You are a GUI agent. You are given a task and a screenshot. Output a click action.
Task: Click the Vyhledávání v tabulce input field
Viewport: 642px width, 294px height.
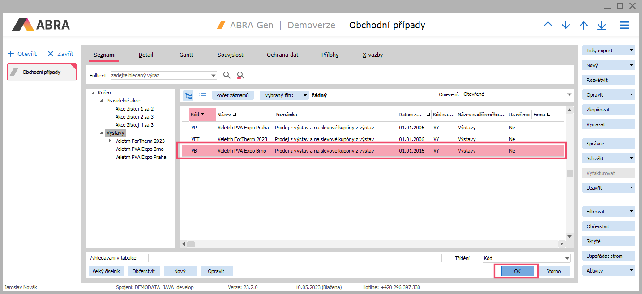295,258
